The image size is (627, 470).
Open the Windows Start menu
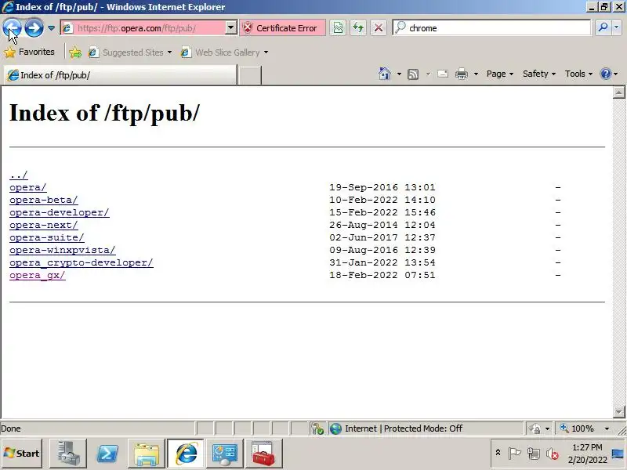click(22, 454)
